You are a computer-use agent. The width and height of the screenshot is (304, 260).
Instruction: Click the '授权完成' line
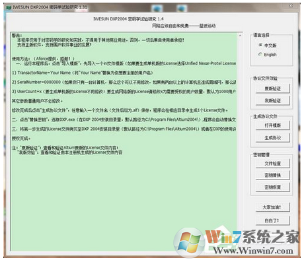pos(21,139)
